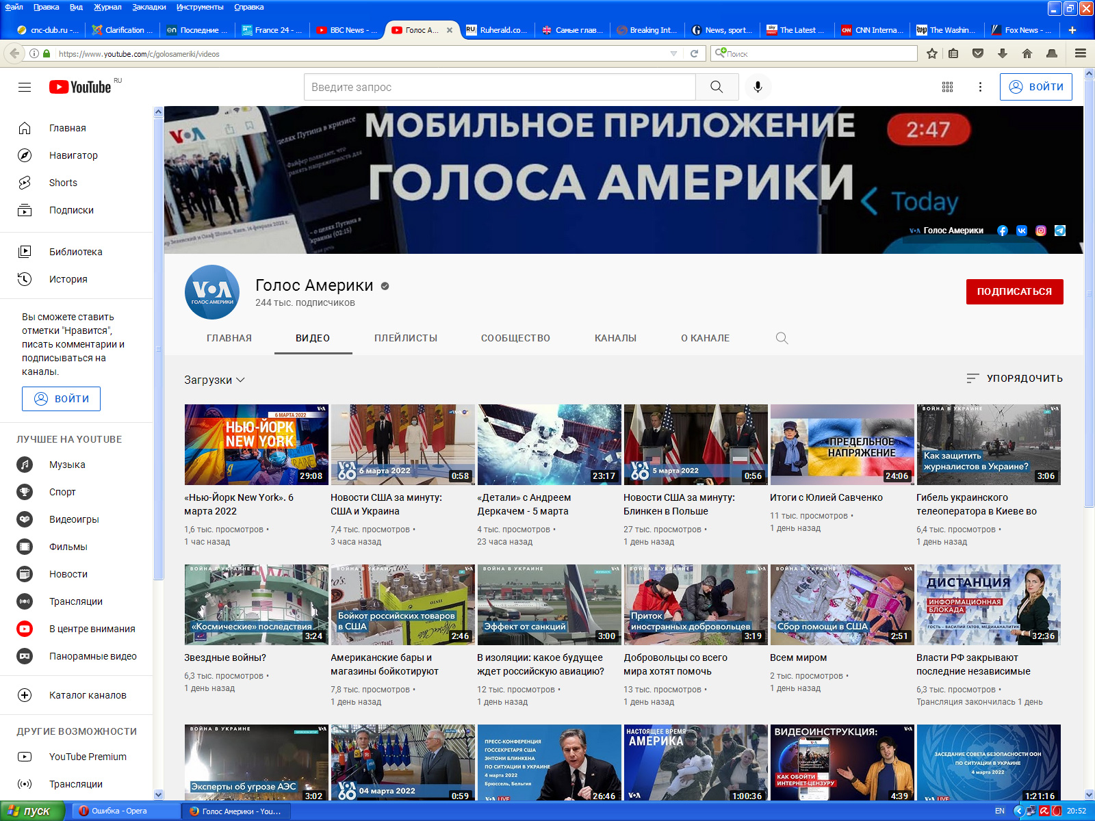Switch to the BBC News browser tab
The image size is (1095, 821).
pyautogui.click(x=347, y=30)
